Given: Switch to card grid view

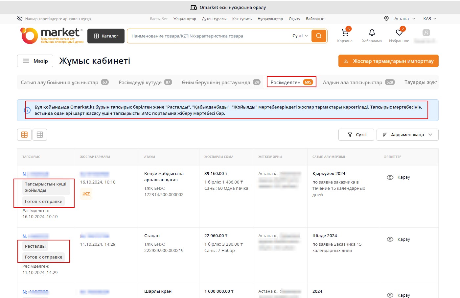Looking at the screenshot, I should coord(24,135).
